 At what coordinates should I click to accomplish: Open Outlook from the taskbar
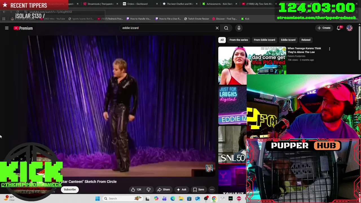197,198
